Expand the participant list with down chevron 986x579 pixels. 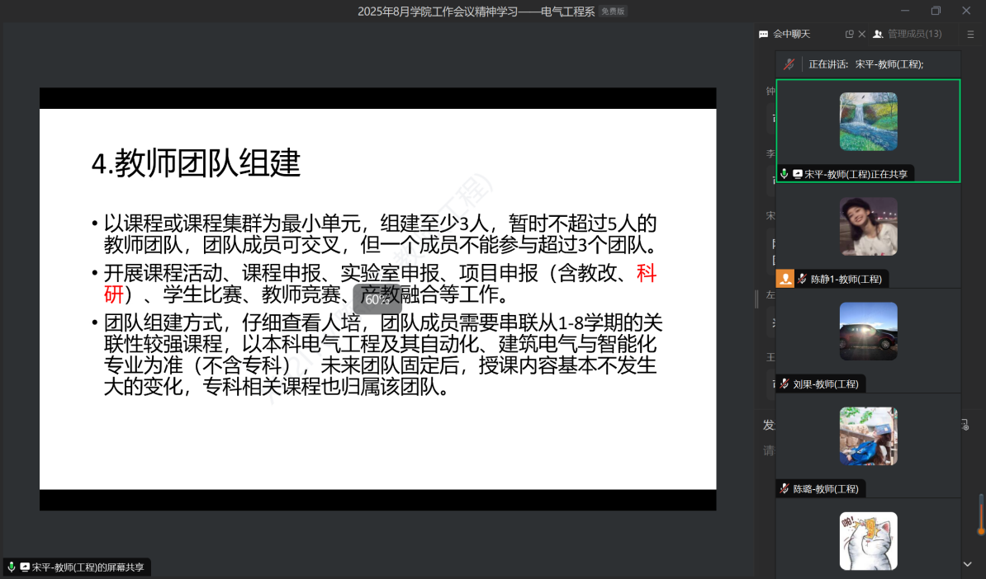(968, 564)
